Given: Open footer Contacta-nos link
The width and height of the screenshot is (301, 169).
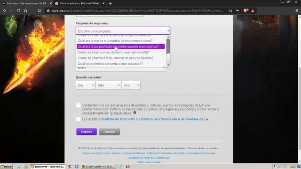Looking at the screenshot, I should [x=162, y=158].
